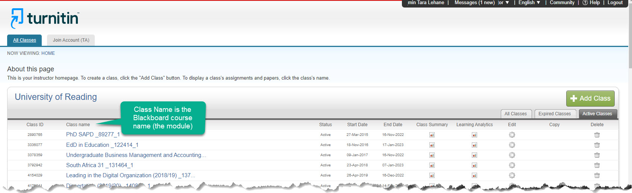632x193 pixels.
Task: Open Class Summary for South Africa 31
Action: point(432,165)
